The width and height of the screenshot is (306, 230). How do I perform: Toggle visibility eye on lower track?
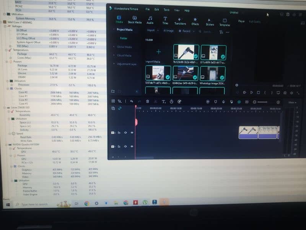pos(132,146)
